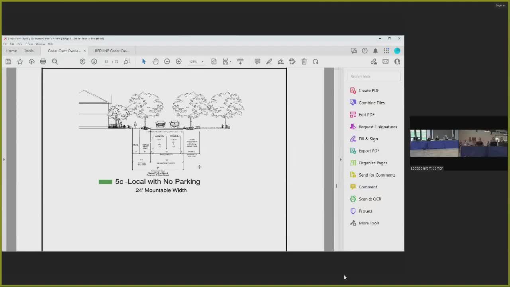Print the document using the printer icon
The image size is (510, 287).
pyautogui.click(x=43, y=61)
